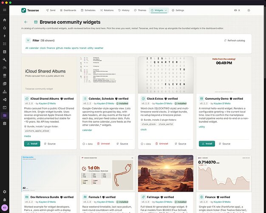Select the highlighted purple display sidebar icon

[5, 115]
